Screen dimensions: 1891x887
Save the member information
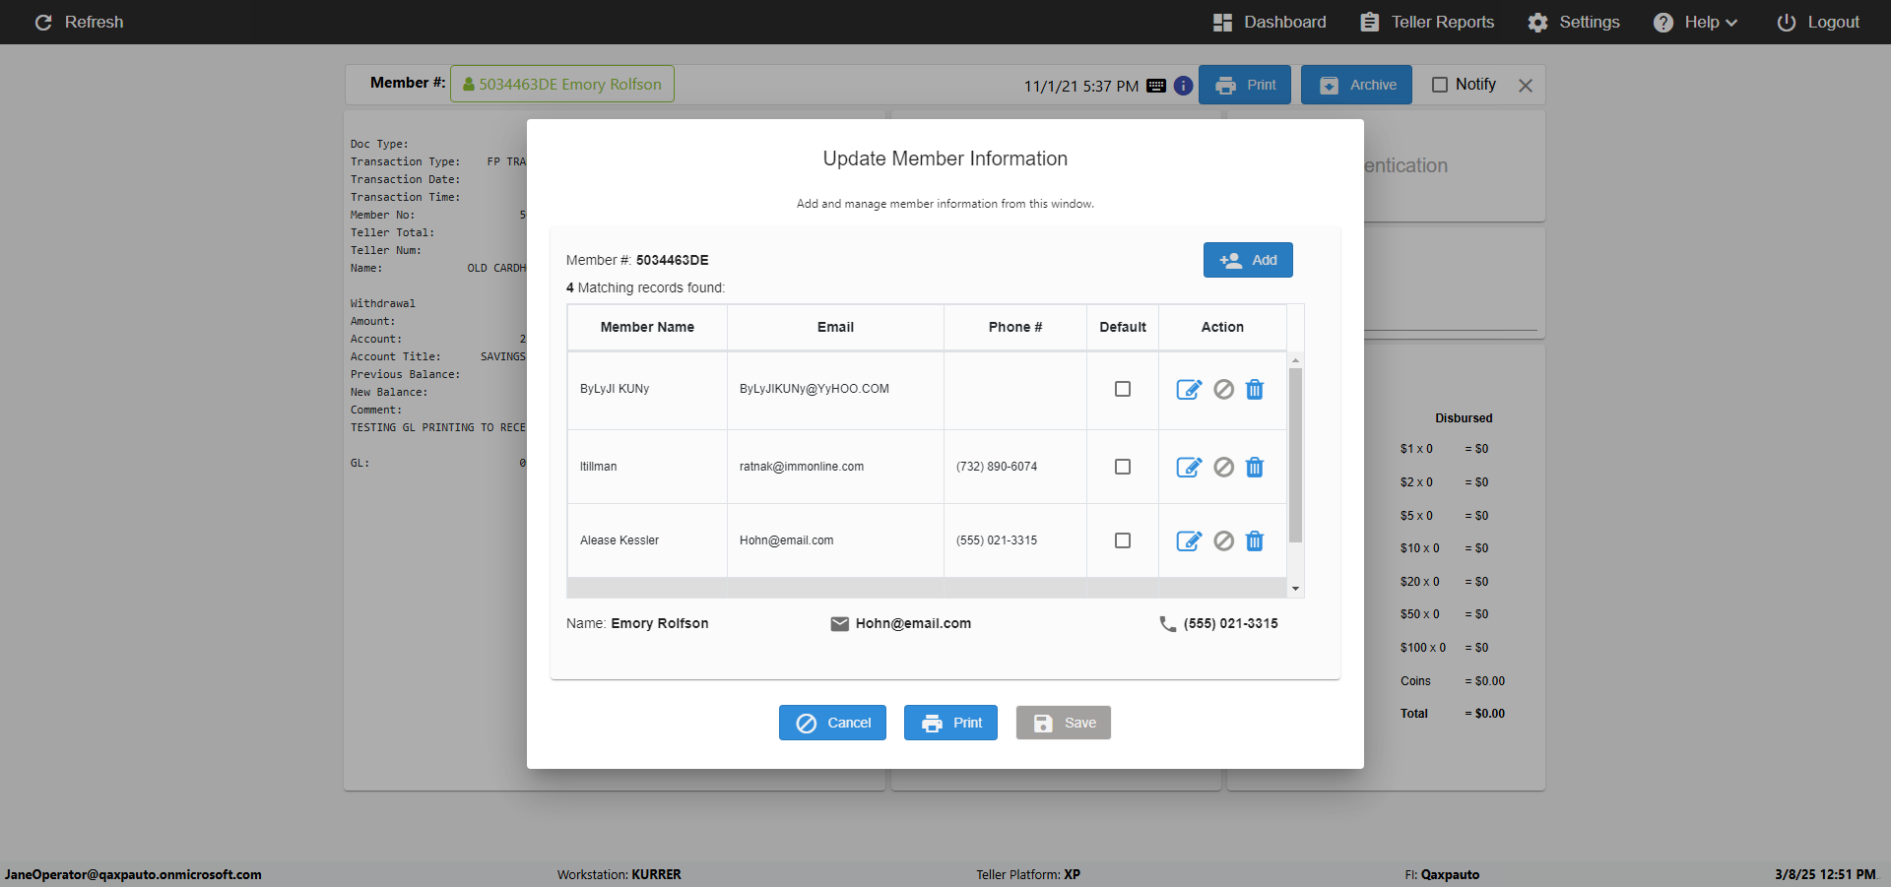coord(1064,723)
